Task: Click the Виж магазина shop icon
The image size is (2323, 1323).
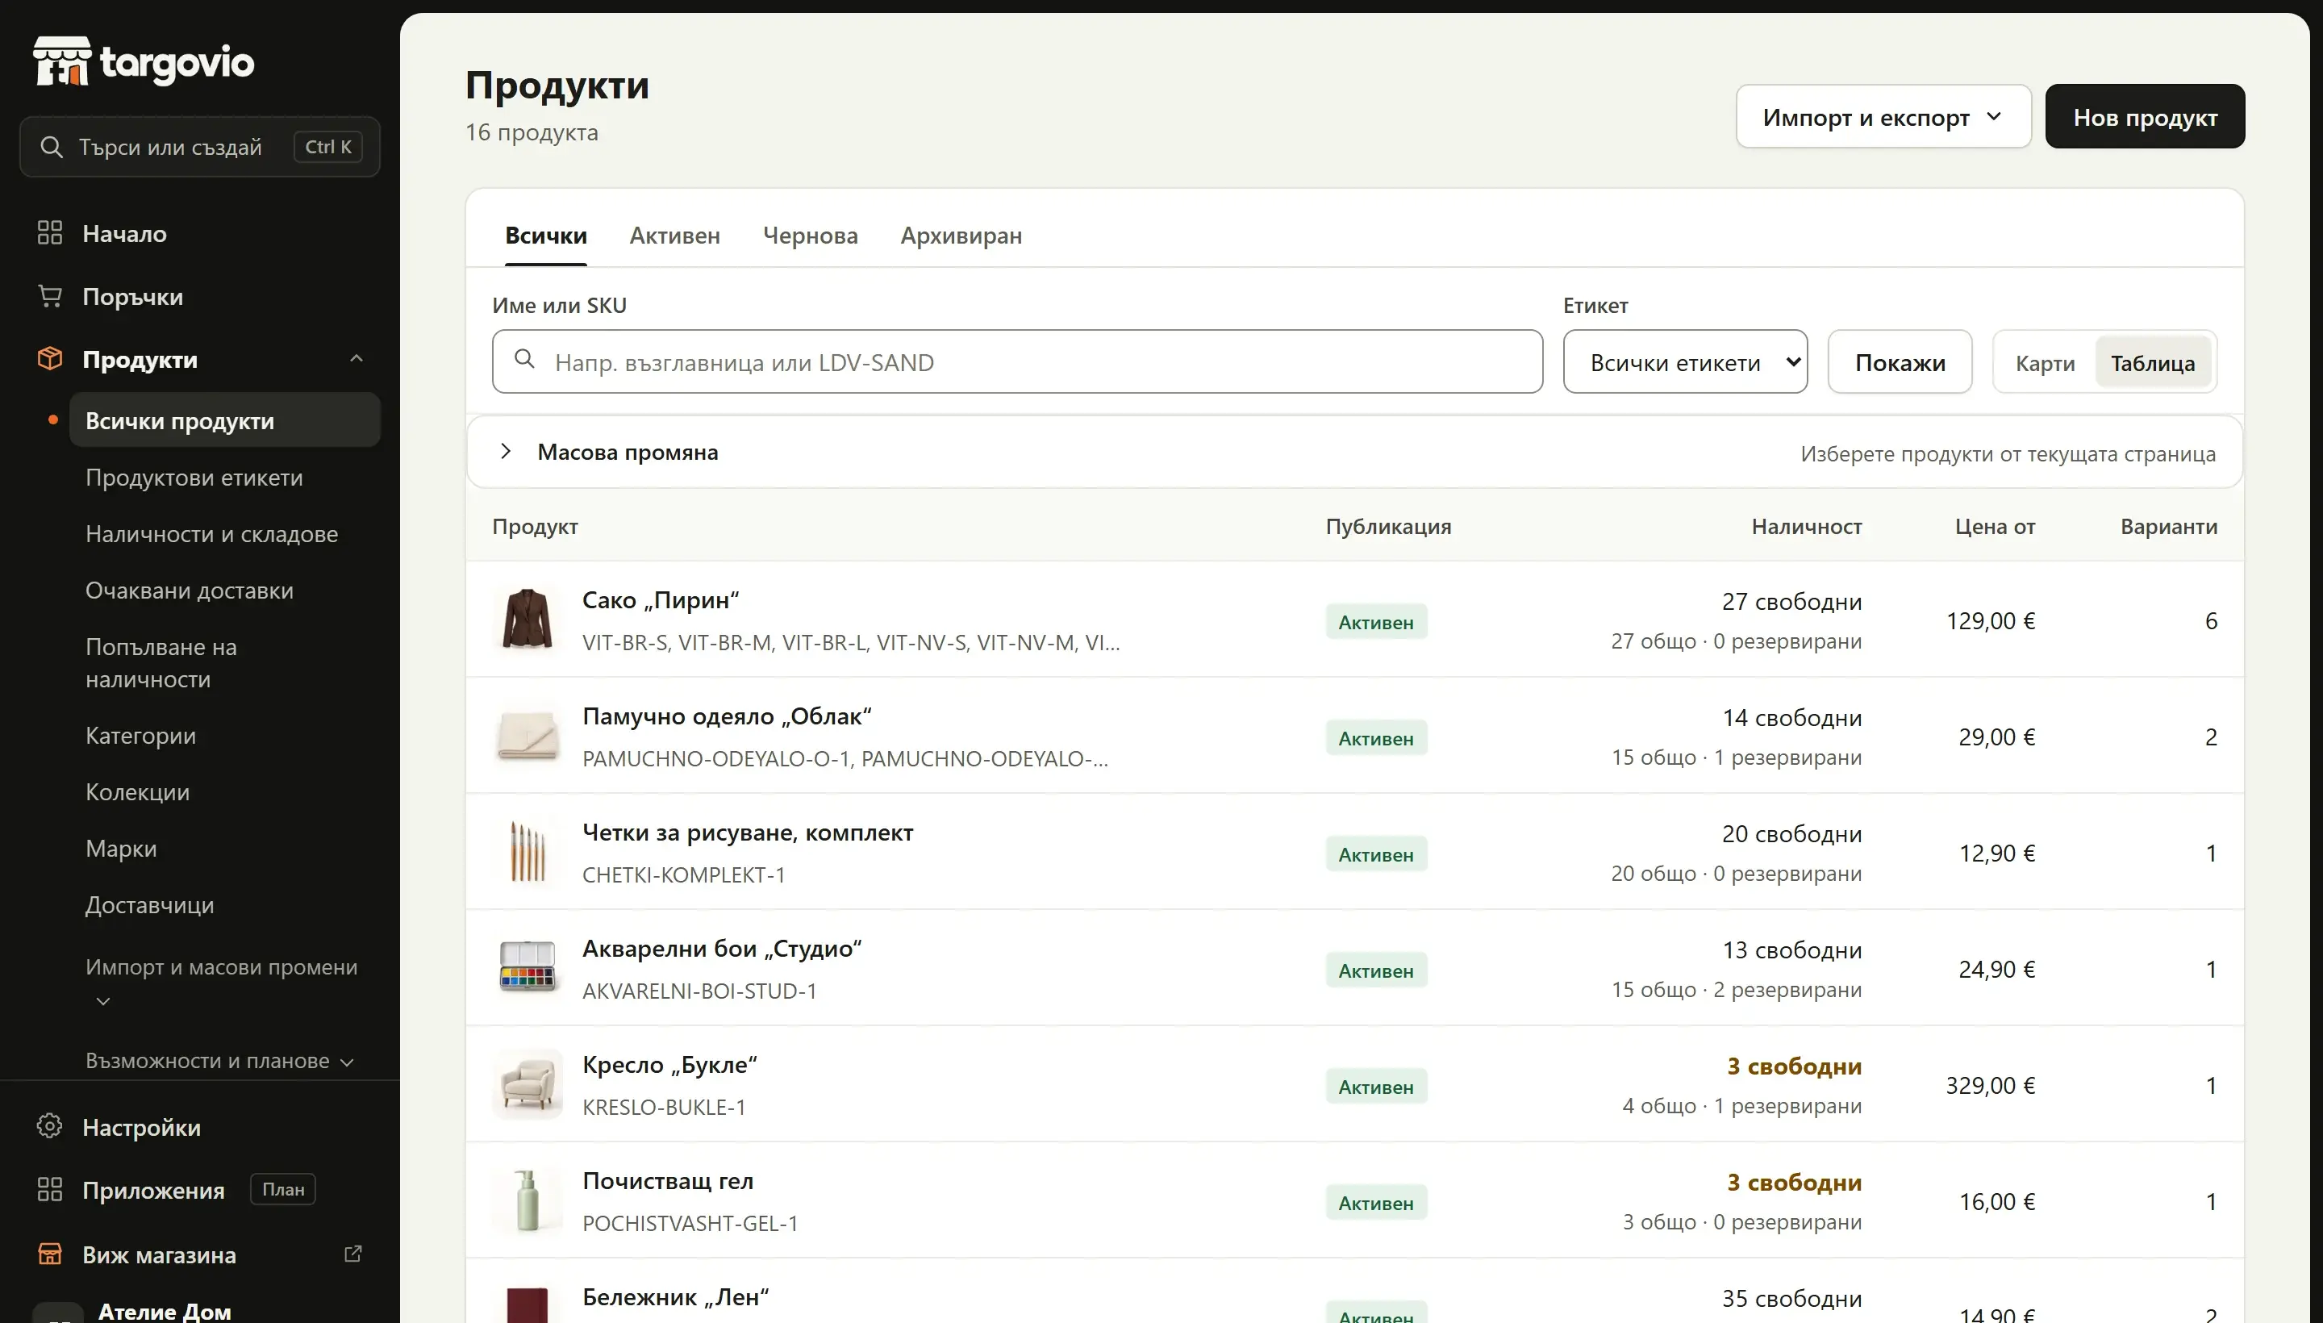Action: 50,1254
